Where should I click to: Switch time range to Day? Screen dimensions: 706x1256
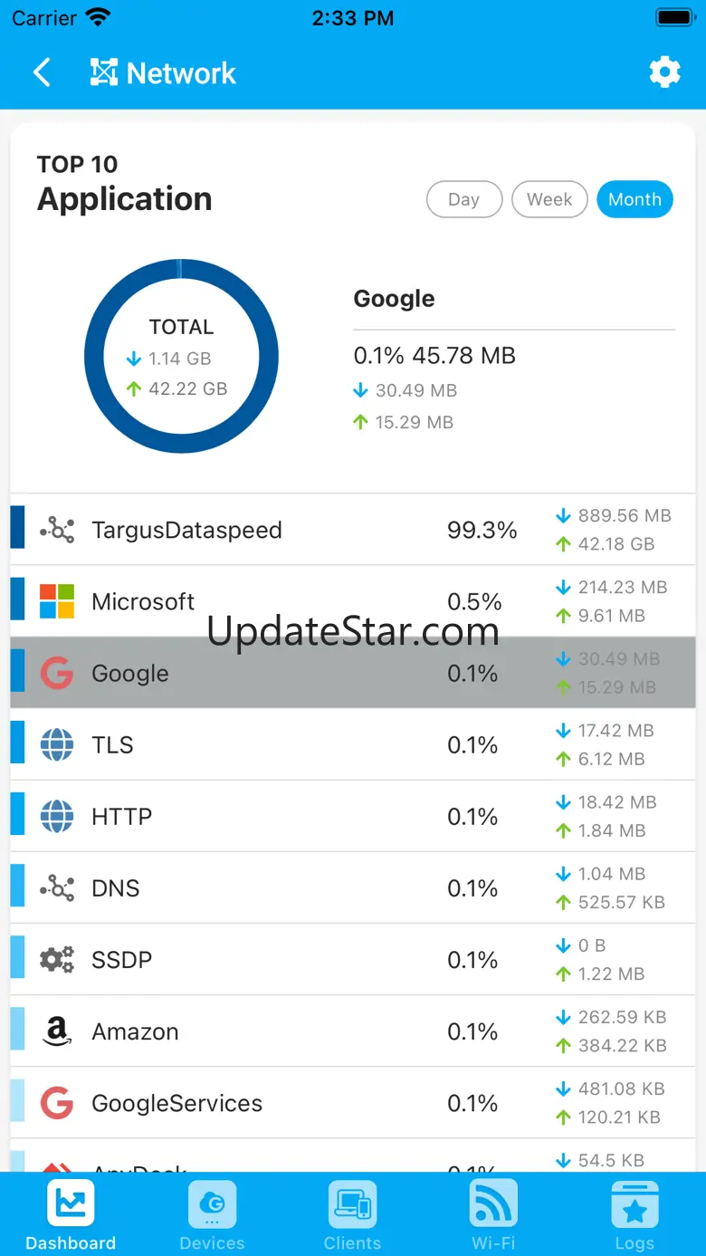463,199
